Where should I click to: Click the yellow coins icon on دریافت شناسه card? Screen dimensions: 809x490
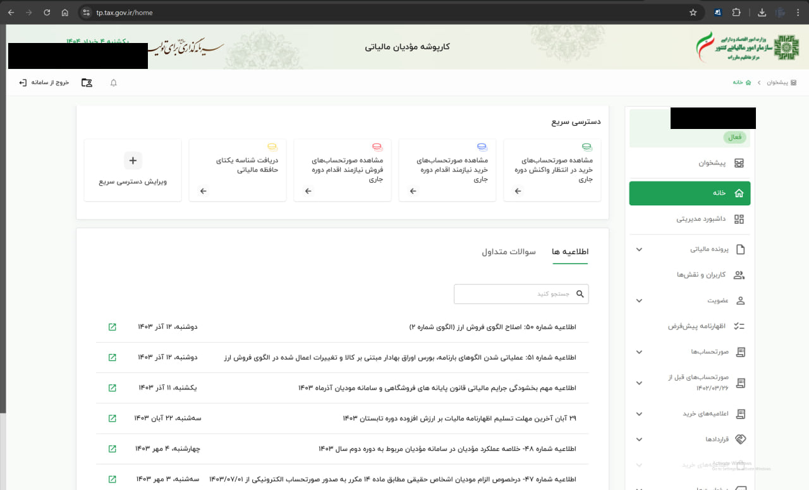[272, 147]
